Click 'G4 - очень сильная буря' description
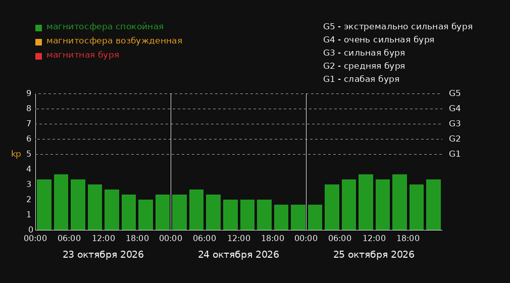This screenshot has height=283, width=510. tap(379, 40)
